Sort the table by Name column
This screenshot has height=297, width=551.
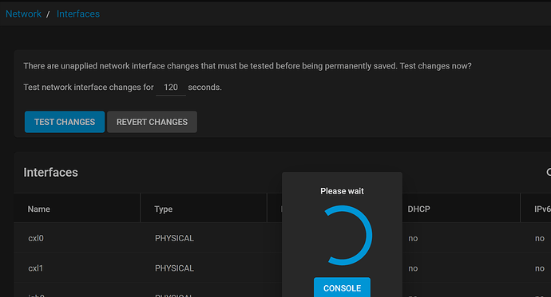pyautogui.click(x=39, y=209)
